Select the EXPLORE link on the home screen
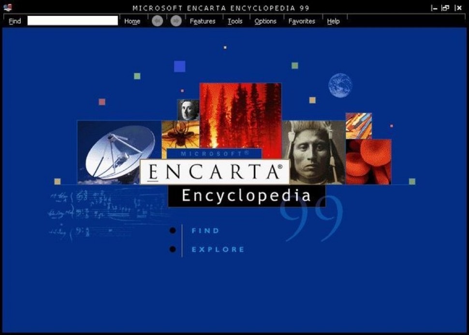 tap(218, 249)
